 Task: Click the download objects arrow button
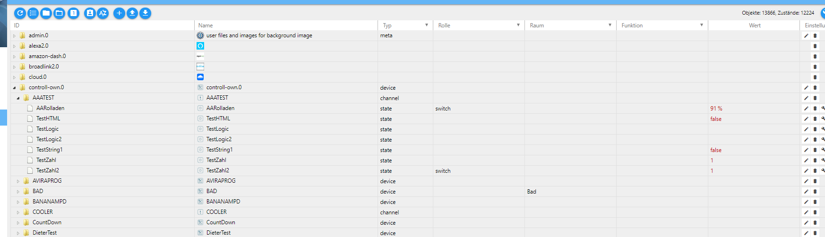tap(146, 13)
